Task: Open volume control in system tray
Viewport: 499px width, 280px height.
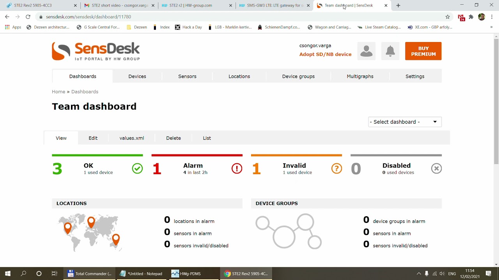Action: pos(442,274)
